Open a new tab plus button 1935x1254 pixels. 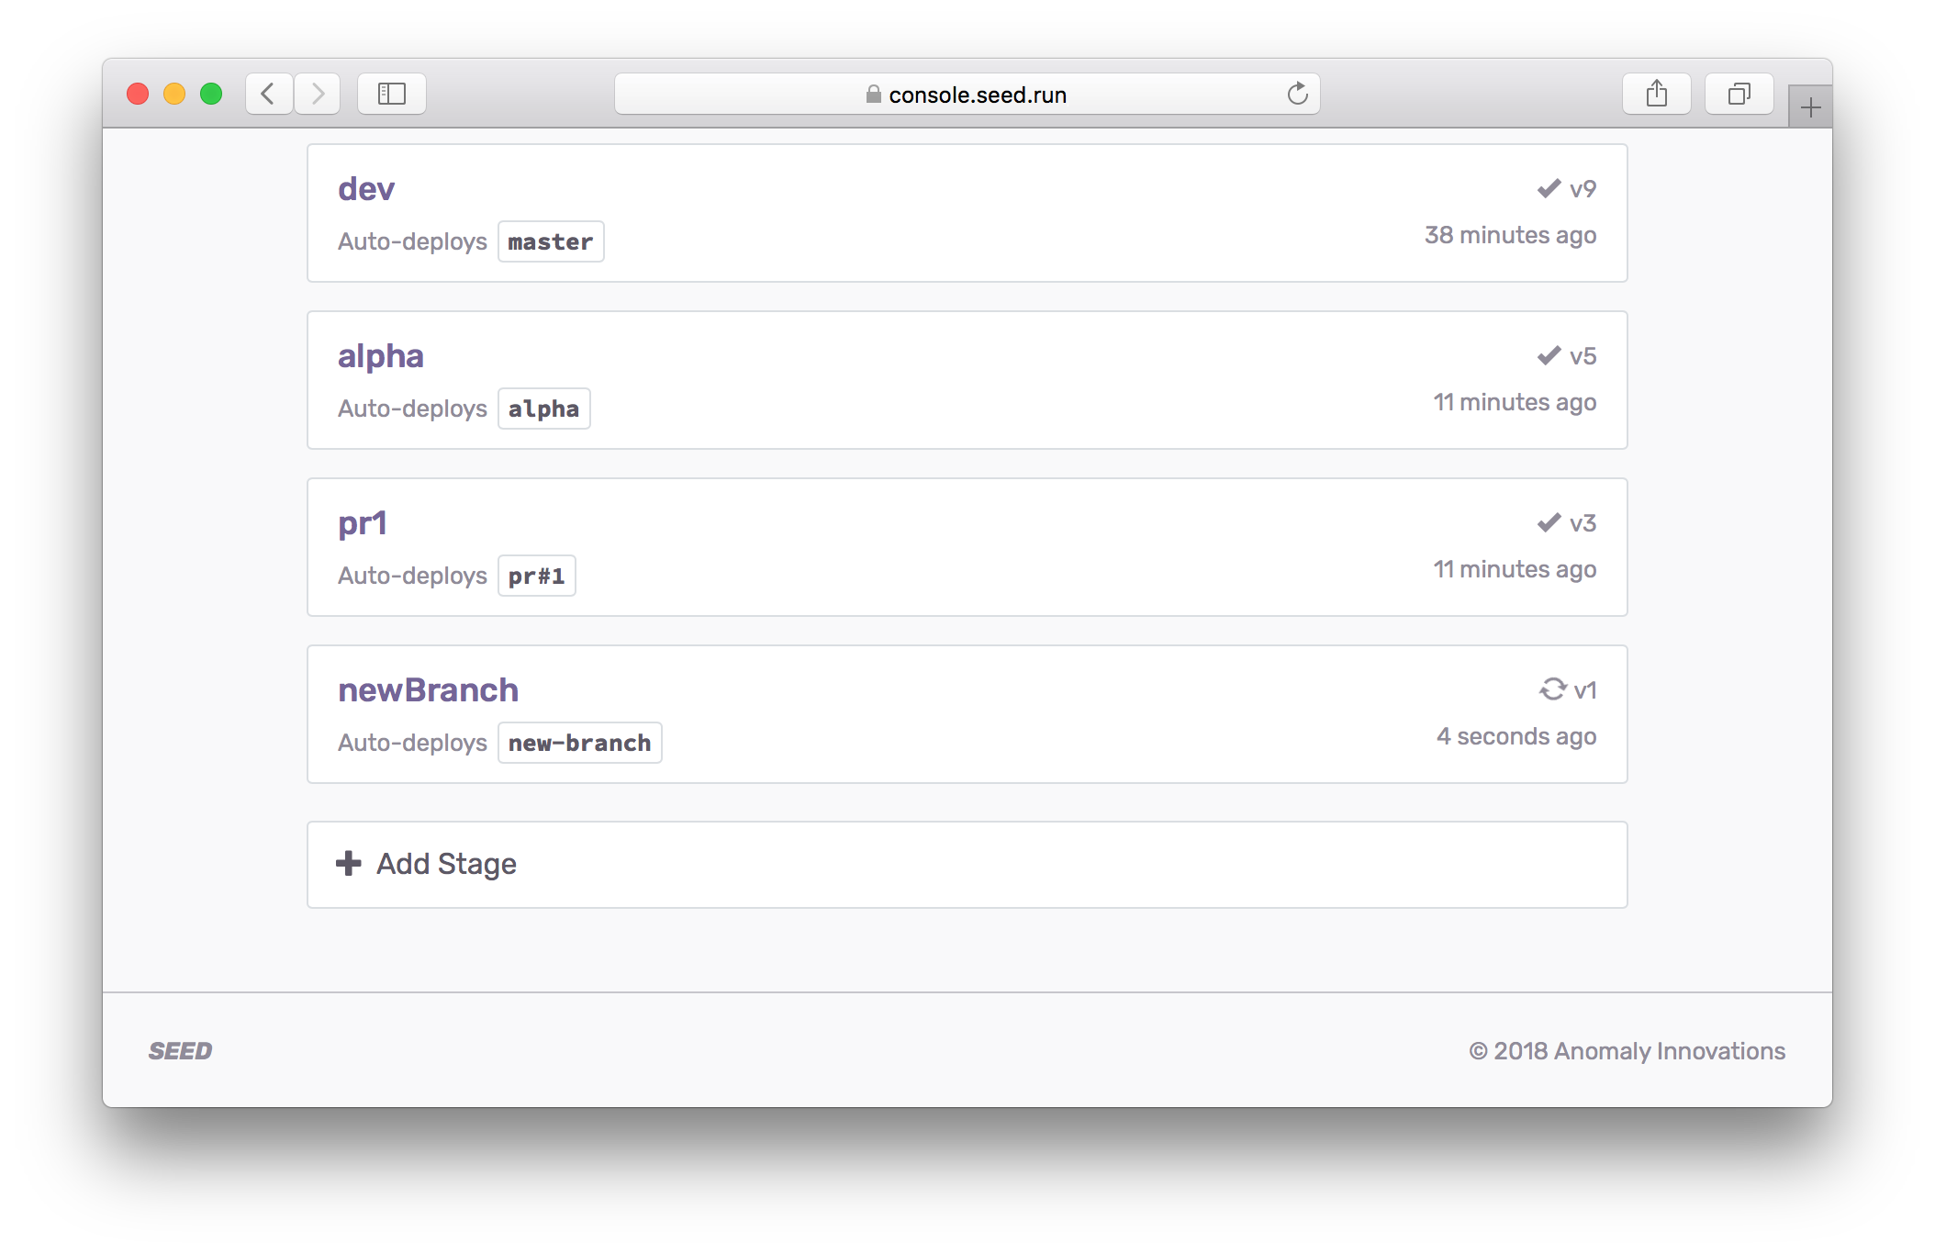point(1810,108)
